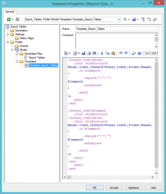The height and width of the screenshot is (194, 166).
Task: Click the Appliquer button
Action: pyautogui.click(x=134, y=188)
